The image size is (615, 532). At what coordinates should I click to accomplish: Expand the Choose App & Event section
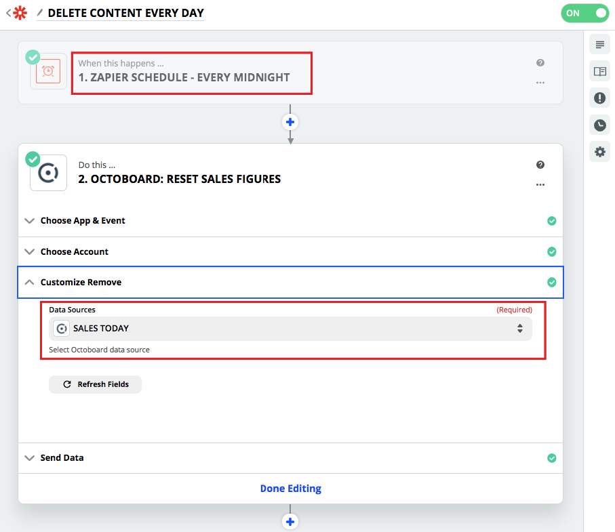coord(290,221)
